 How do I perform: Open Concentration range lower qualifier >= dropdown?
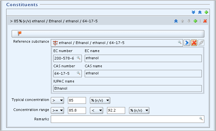pyautogui.click(x=57, y=111)
